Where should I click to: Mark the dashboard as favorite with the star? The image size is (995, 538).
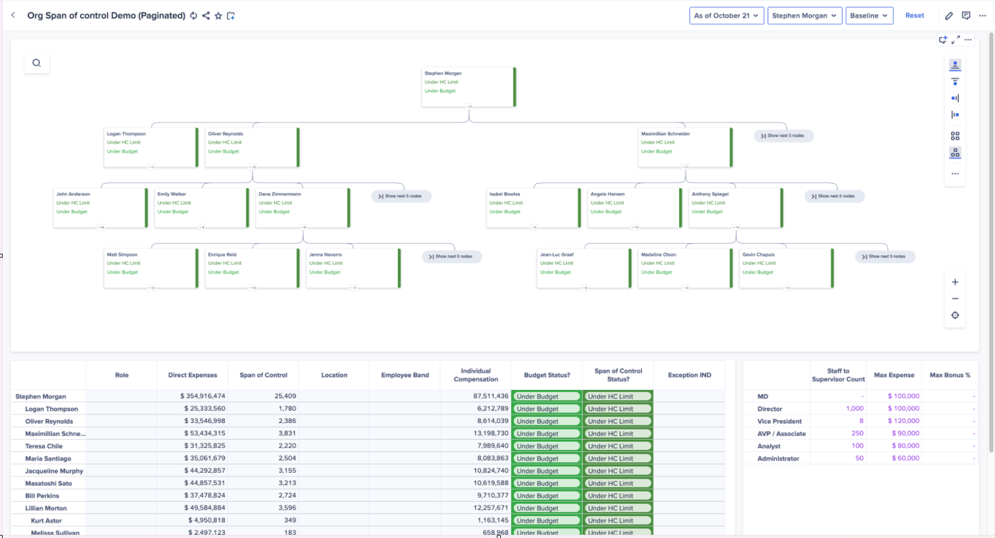(x=218, y=16)
